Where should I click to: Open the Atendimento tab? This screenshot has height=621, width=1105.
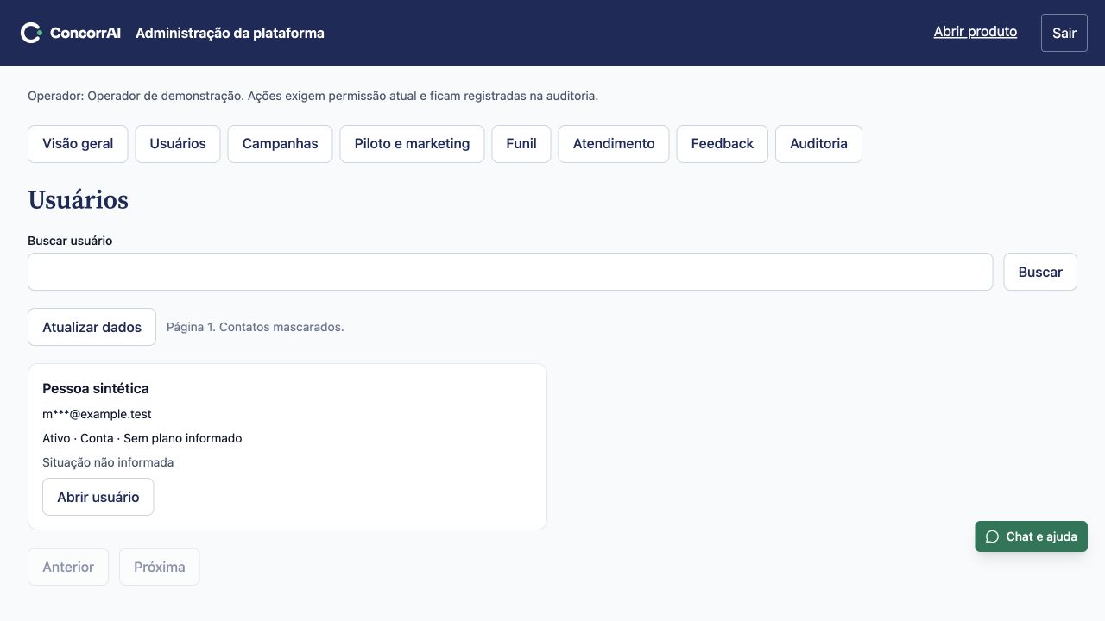(614, 144)
